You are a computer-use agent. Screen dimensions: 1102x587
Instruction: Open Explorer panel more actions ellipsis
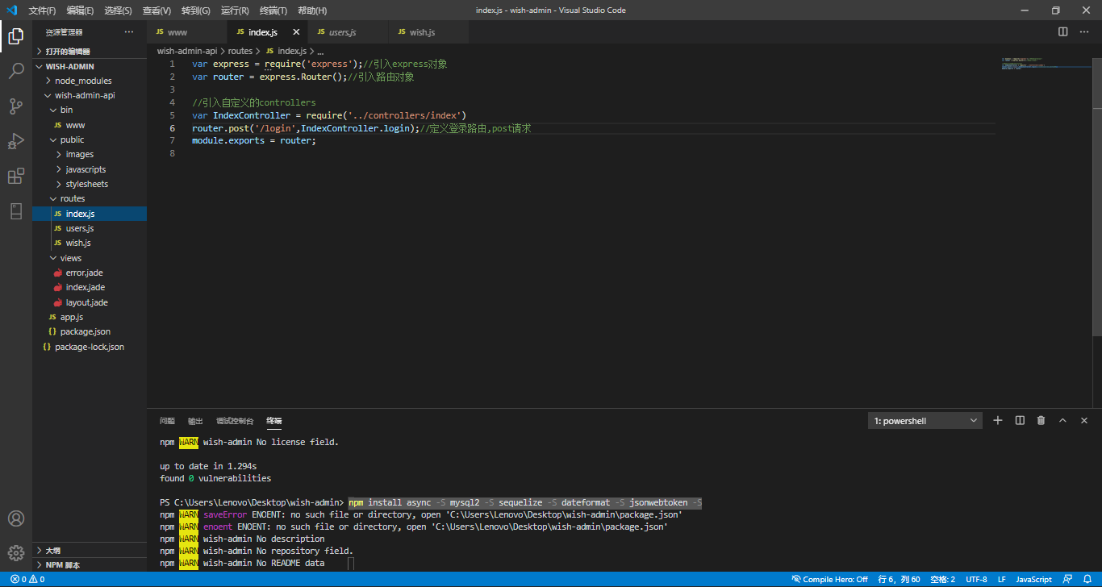[129, 32]
